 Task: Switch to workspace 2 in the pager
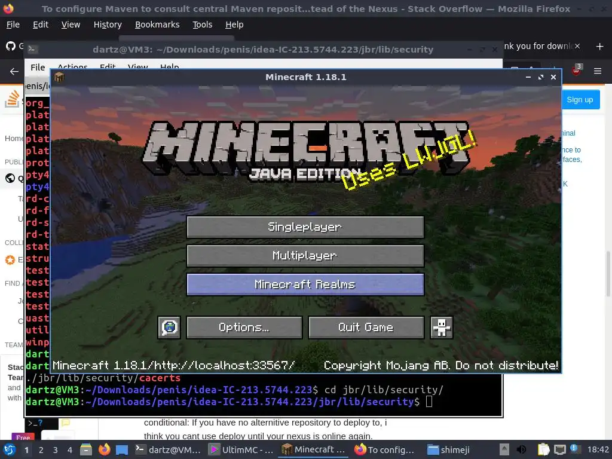point(41,450)
